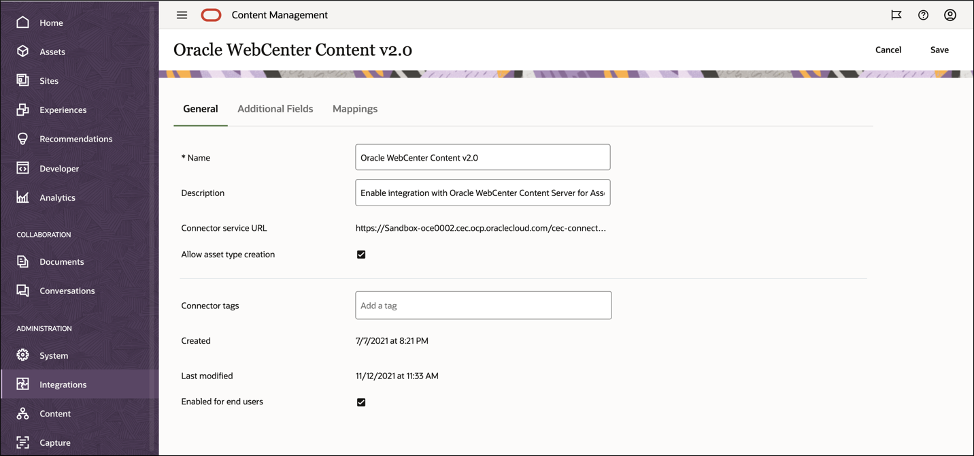Image resolution: width=974 pixels, height=456 pixels.
Task: Switch to the Mappings tab
Action: 355,109
